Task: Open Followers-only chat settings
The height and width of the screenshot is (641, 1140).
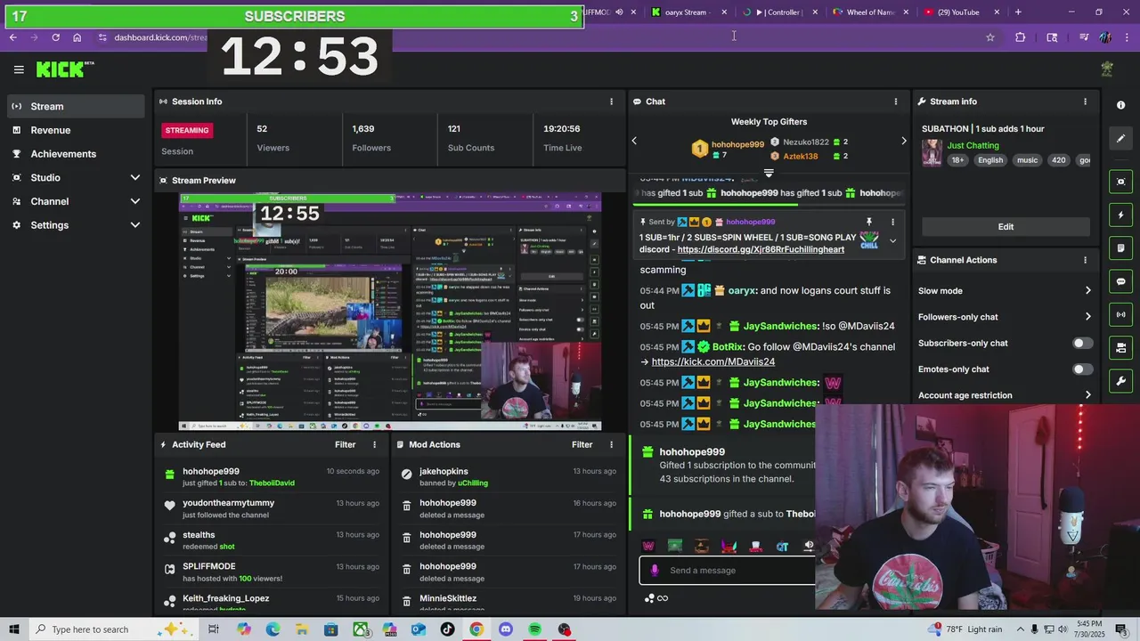Action: pos(1005,317)
